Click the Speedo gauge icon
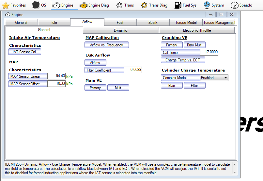The height and width of the screenshot is (181, 263). click(235, 5)
